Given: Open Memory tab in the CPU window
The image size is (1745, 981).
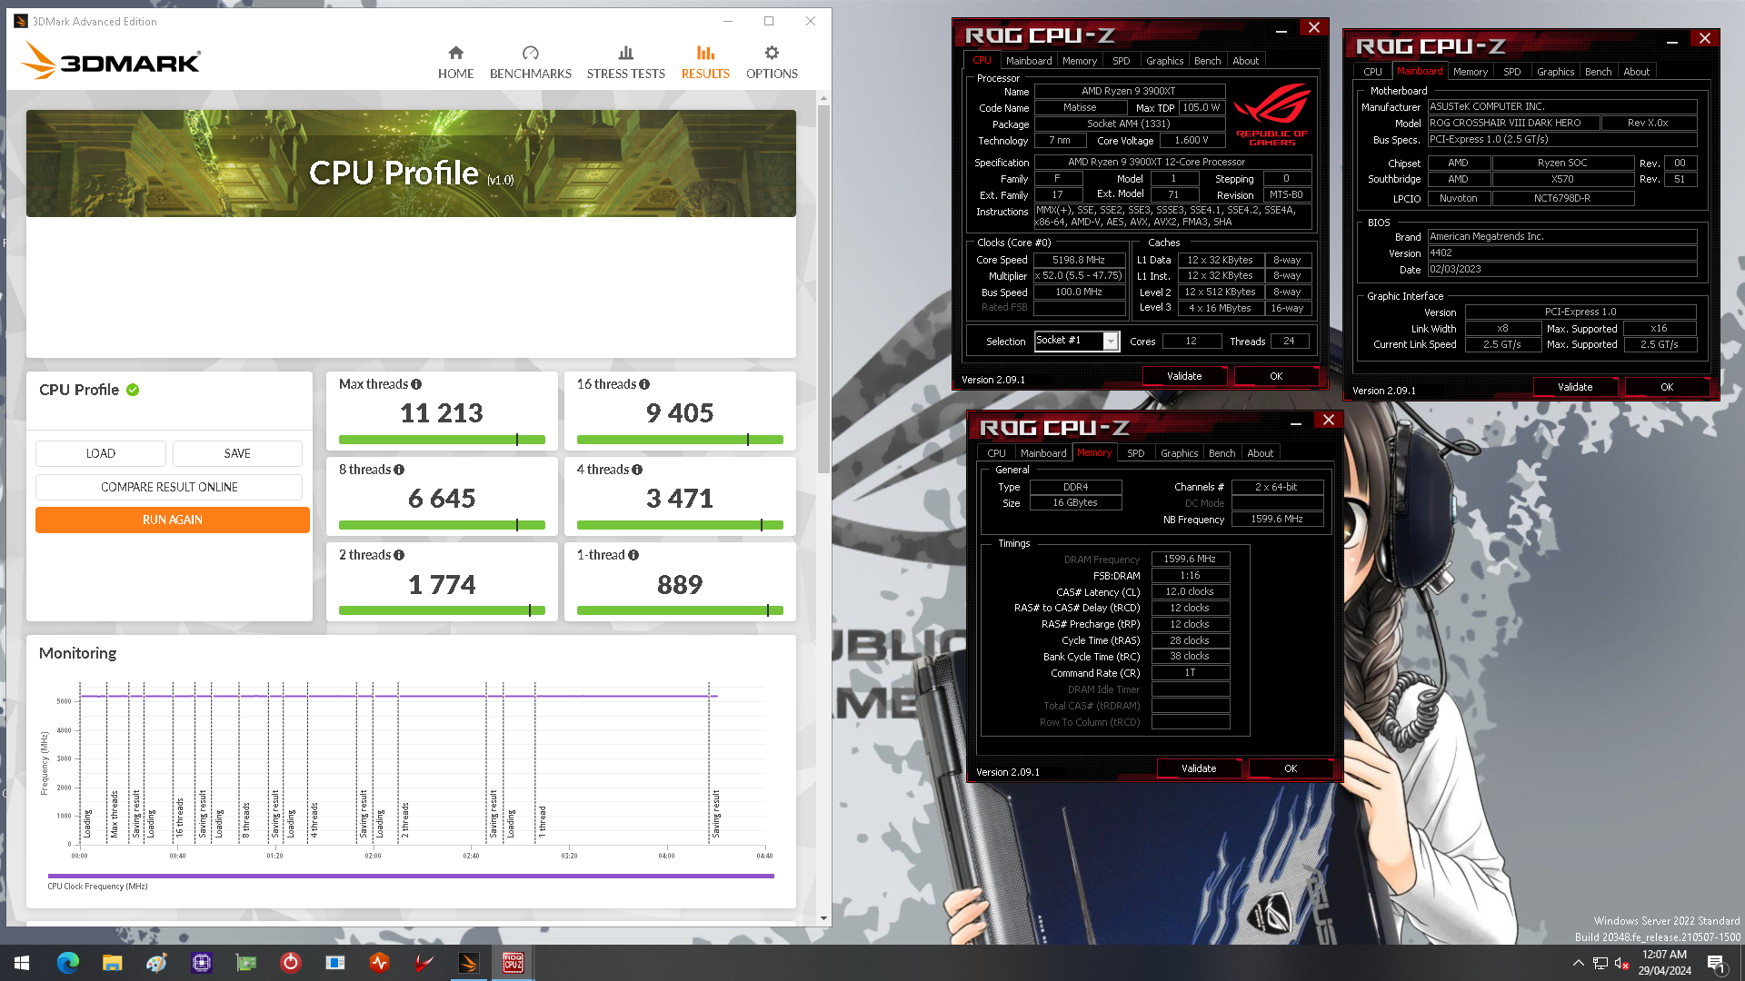Looking at the screenshot, I should point(1080,61).
